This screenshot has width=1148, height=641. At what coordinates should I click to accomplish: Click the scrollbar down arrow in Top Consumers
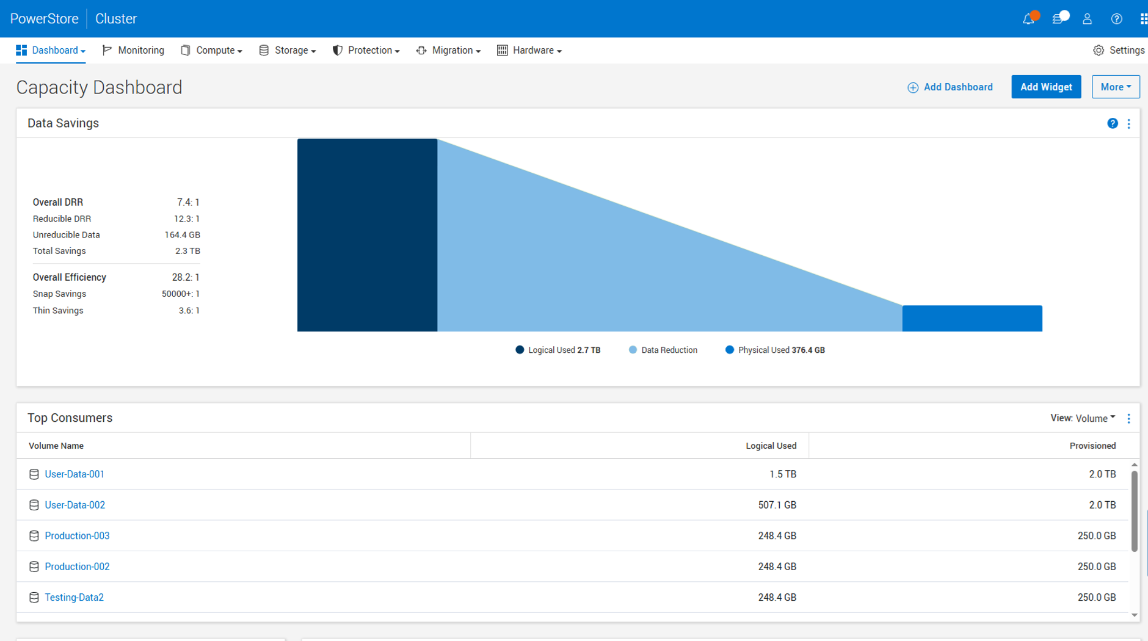click(x=1134, y=615)
